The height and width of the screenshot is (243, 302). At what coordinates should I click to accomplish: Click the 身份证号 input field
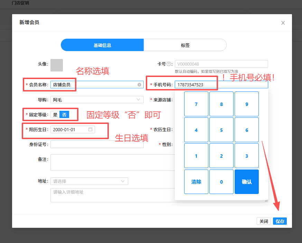97,144
